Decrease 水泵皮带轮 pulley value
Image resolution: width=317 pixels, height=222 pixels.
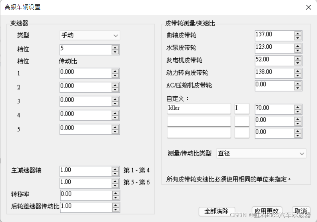pyautogui.click(x=298, y=50)
